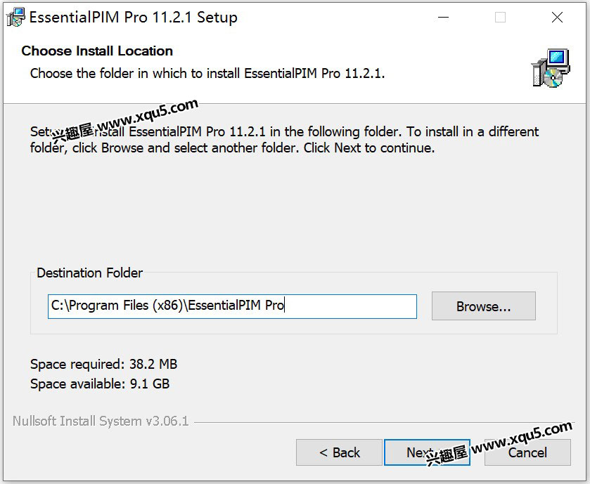
Task: Minimize the Setup window
Action: tap(443, 18)
